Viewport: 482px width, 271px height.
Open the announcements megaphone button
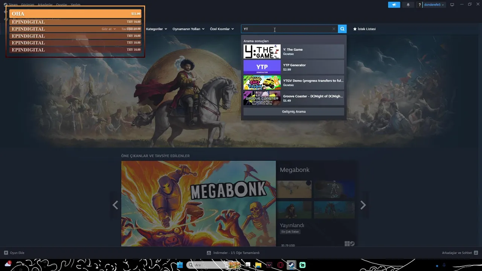coord(394,5)
